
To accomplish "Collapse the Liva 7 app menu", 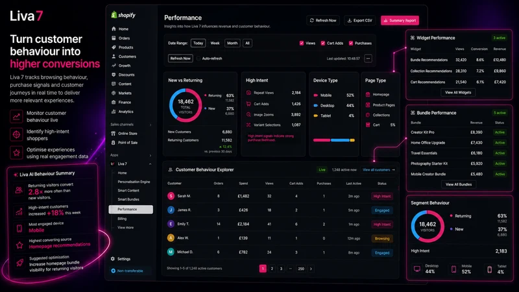I will 151,164.
